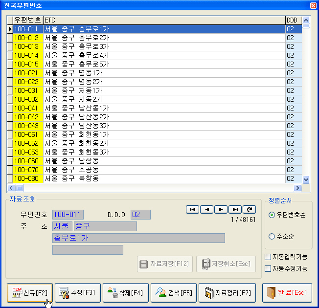This screenshot has height=308, width=319.
Task: Click the address field showing 중구
Action: pyautogui.click(x=105, y=226)
